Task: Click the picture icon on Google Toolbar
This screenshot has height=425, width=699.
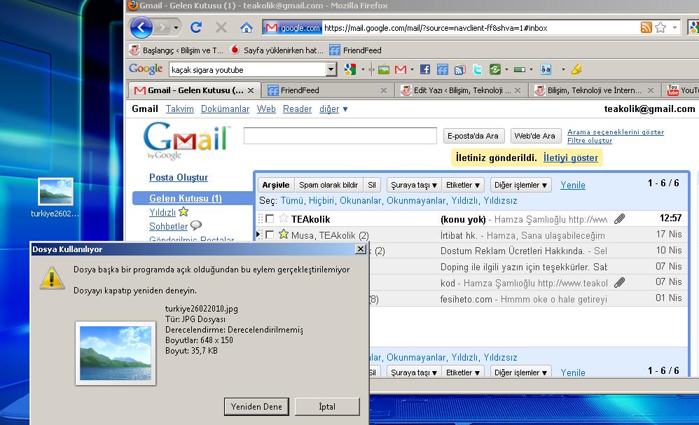Action: (383, 69)
